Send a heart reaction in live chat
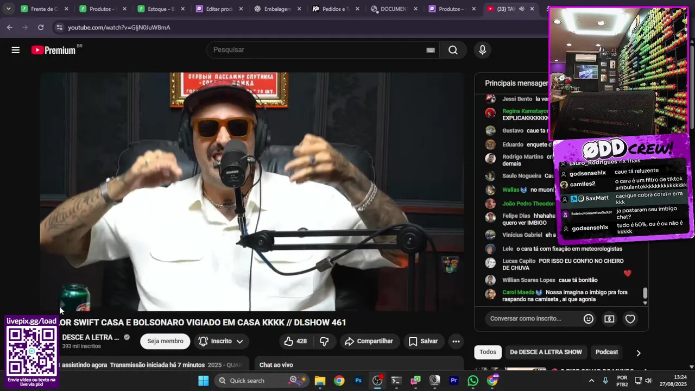This screenshot has height=391, width=695. (x=630, y=319)
